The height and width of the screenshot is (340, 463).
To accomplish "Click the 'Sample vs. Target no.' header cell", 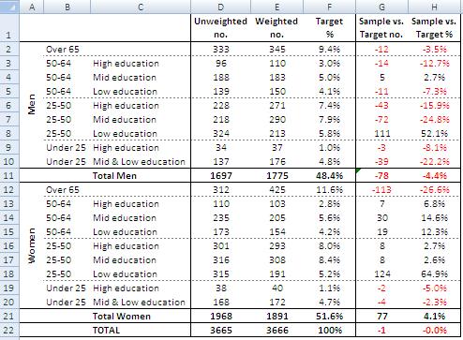I will point(381,28).
